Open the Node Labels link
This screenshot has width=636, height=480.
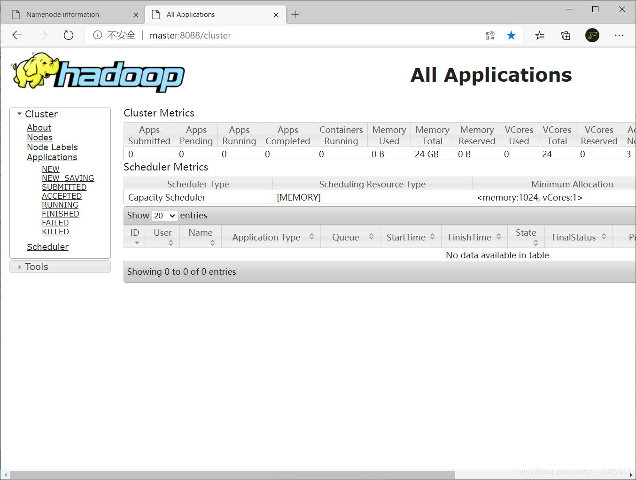(52, 147)
